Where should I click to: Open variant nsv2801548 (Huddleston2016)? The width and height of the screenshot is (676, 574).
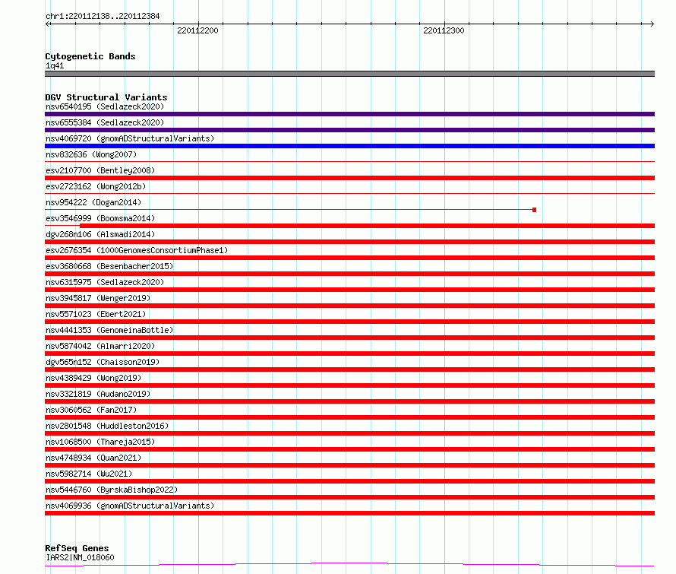pos(107,426)
